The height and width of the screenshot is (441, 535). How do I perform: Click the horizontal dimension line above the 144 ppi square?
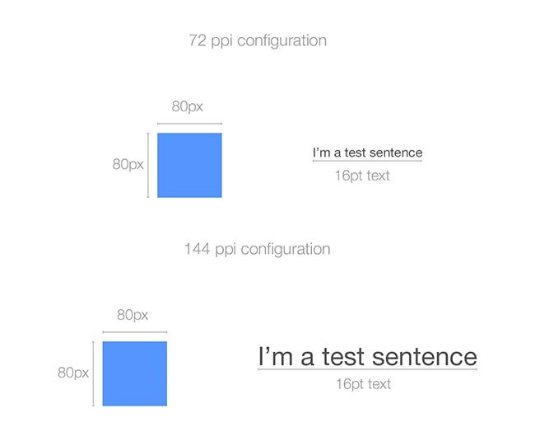click(135, 331)
